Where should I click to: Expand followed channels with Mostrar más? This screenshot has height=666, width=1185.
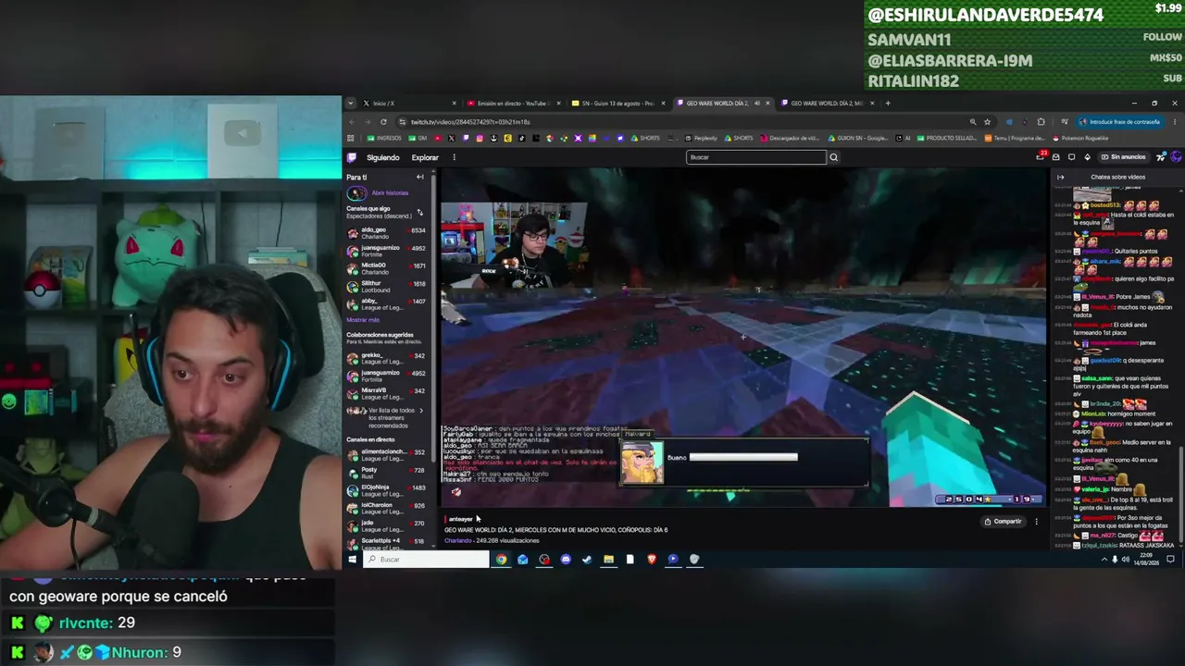click(363, 319)
